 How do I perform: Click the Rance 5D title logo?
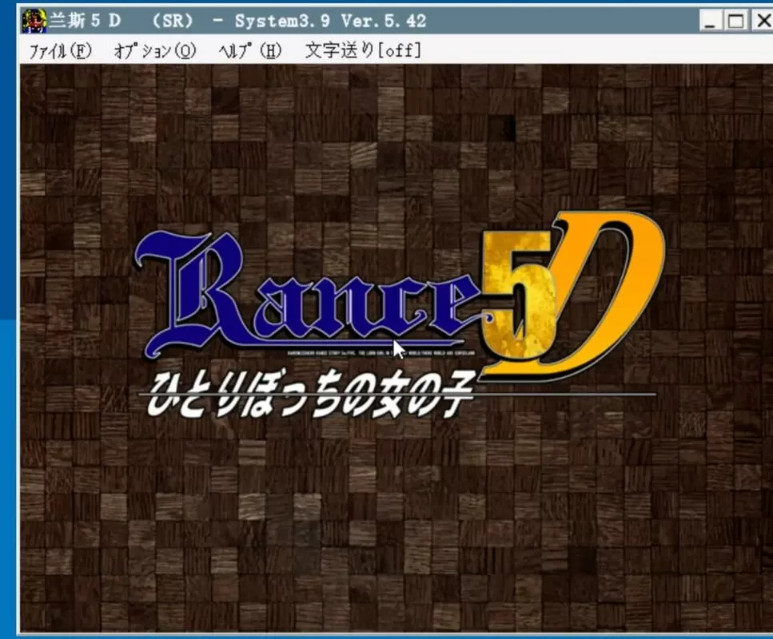(x=400, y=296)
